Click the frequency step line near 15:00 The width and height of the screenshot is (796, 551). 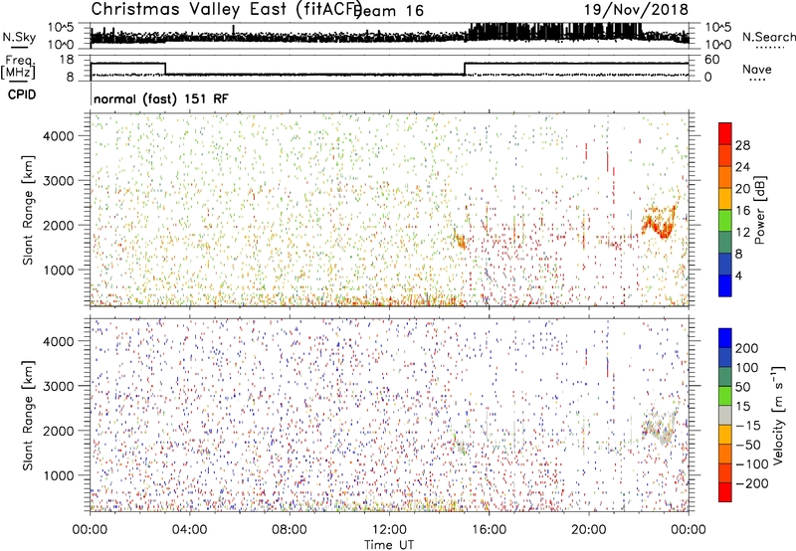[x=465, y=69]
